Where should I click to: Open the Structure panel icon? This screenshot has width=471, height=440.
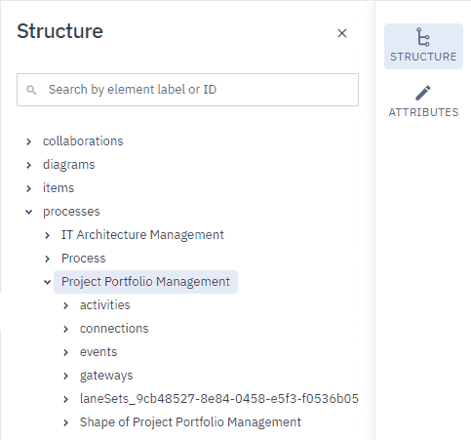423,37
